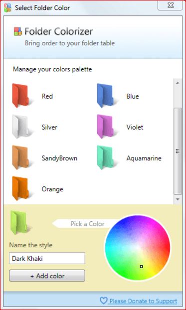
Task: Click the palette scrollbar down arrow
Action: pyautogui.click(x=178, y=199)
